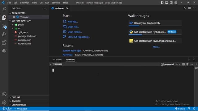
Task: Open the Edit menu
Action: point(15,3)
